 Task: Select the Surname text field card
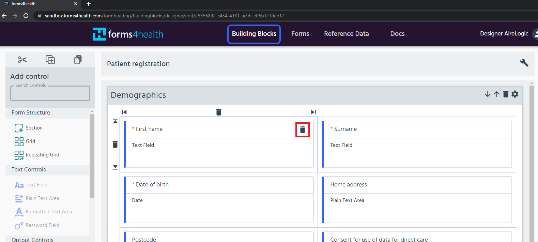click(417, 145)
